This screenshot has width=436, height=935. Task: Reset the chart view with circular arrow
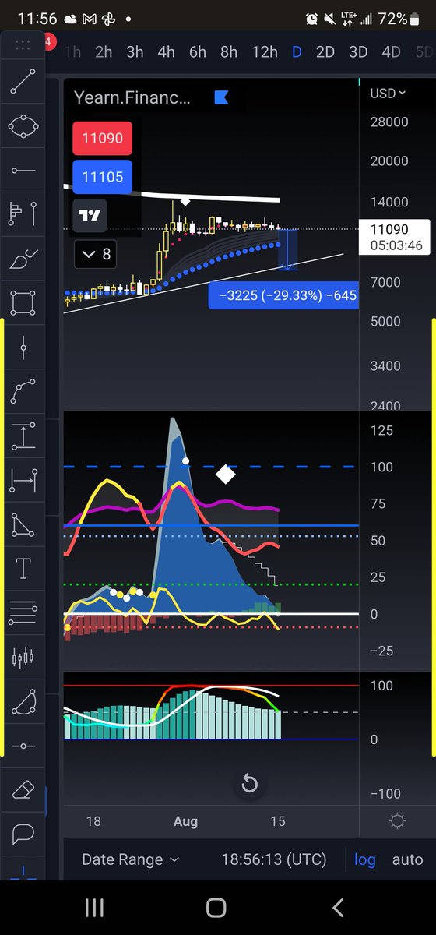point(249,783)
